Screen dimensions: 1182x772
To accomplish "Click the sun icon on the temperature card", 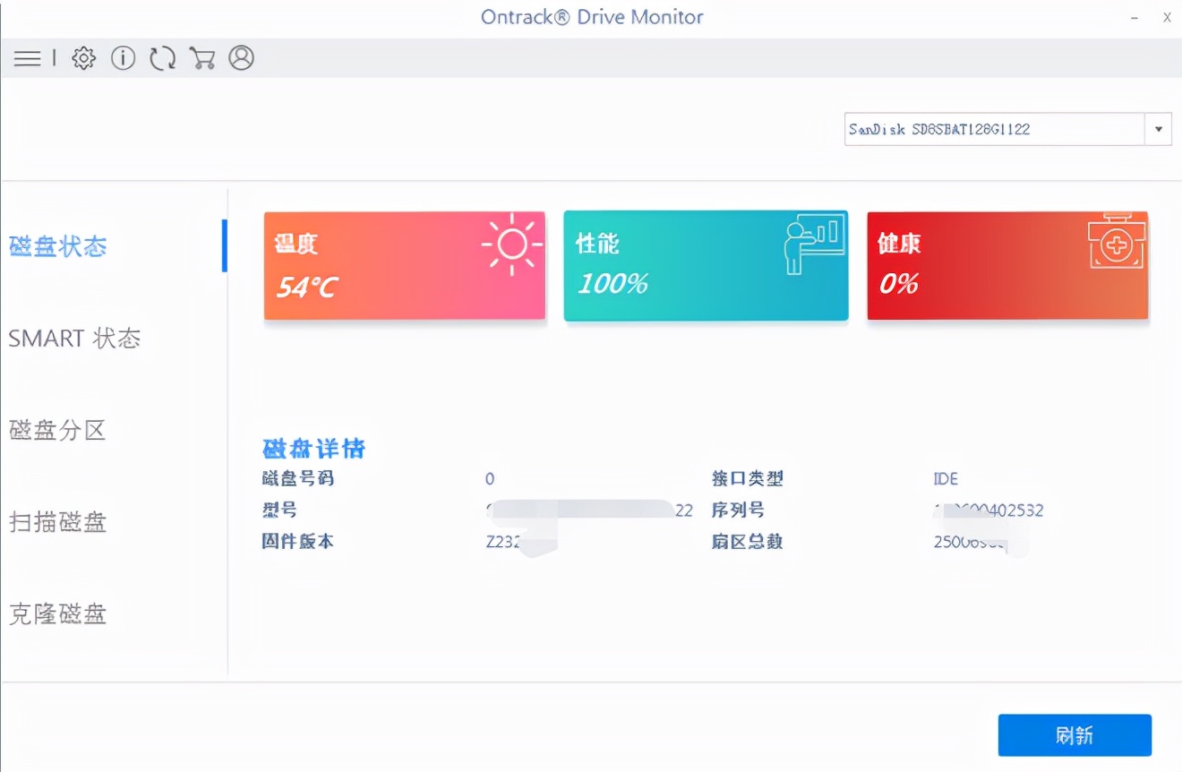I will [x=510, y=244].
